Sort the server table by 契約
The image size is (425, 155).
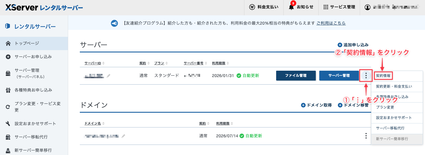(144, 63)
